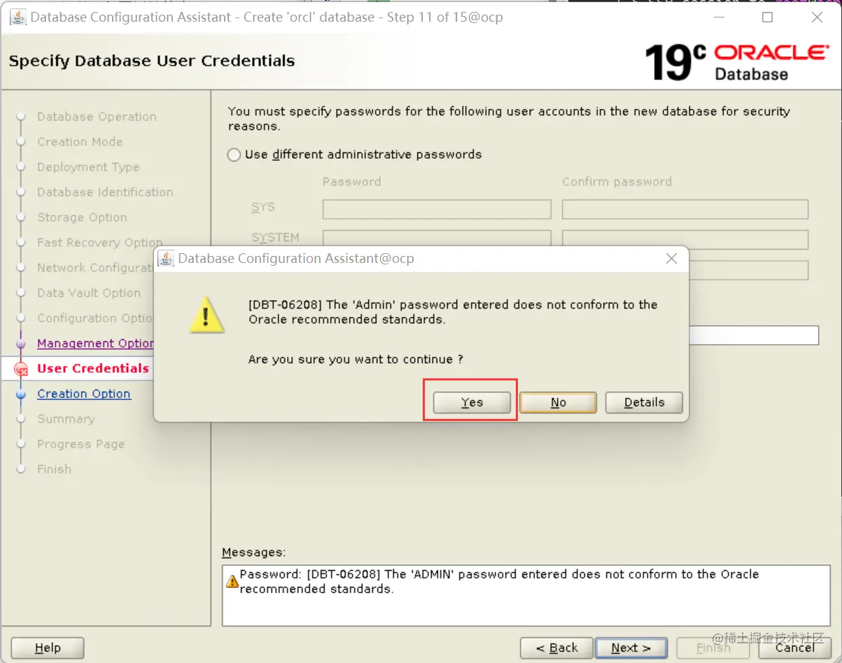Viewport: 842px width, 663px height.
Task: Confirm with Yes in the warning dialog
Action: (x=472, y=402)
